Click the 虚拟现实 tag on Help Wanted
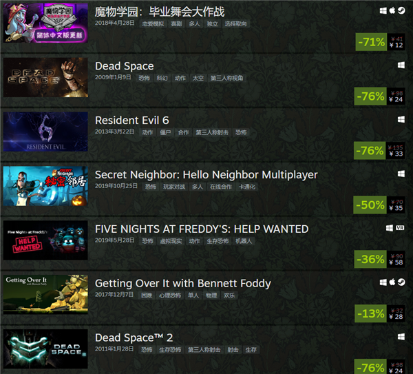Screen dimensions: 413x374 pyautogui.click(x=171, y=241)
